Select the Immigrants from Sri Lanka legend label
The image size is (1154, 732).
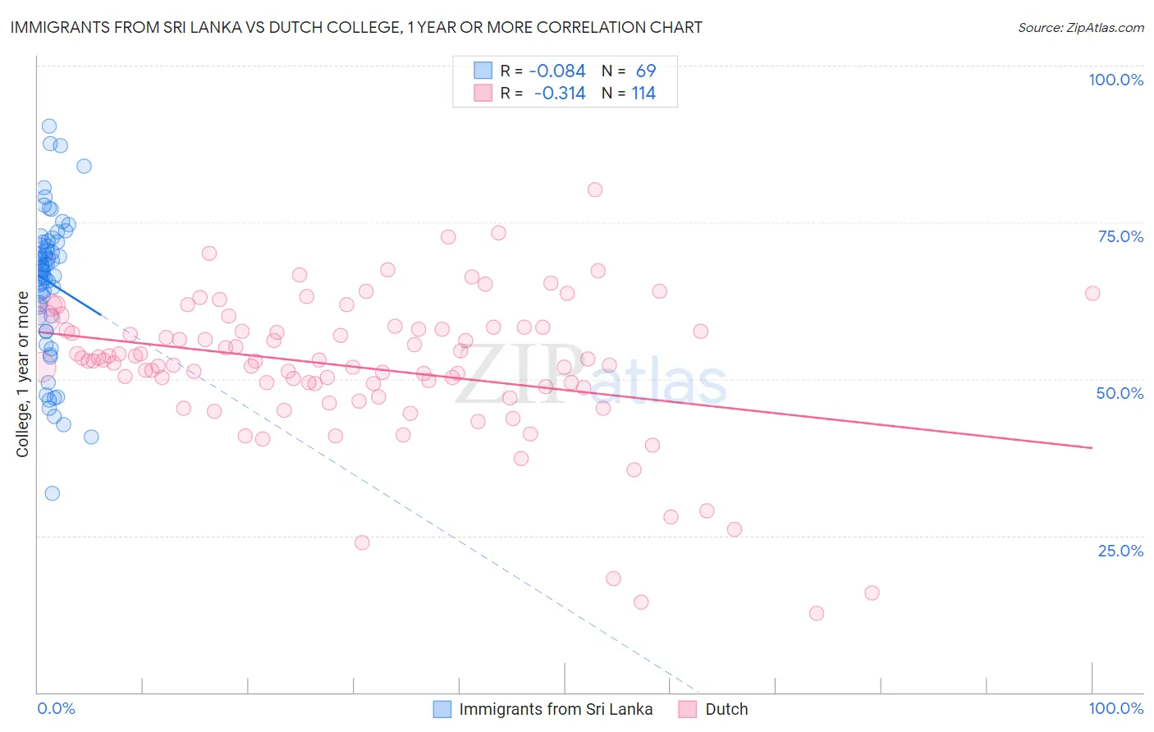556,709
